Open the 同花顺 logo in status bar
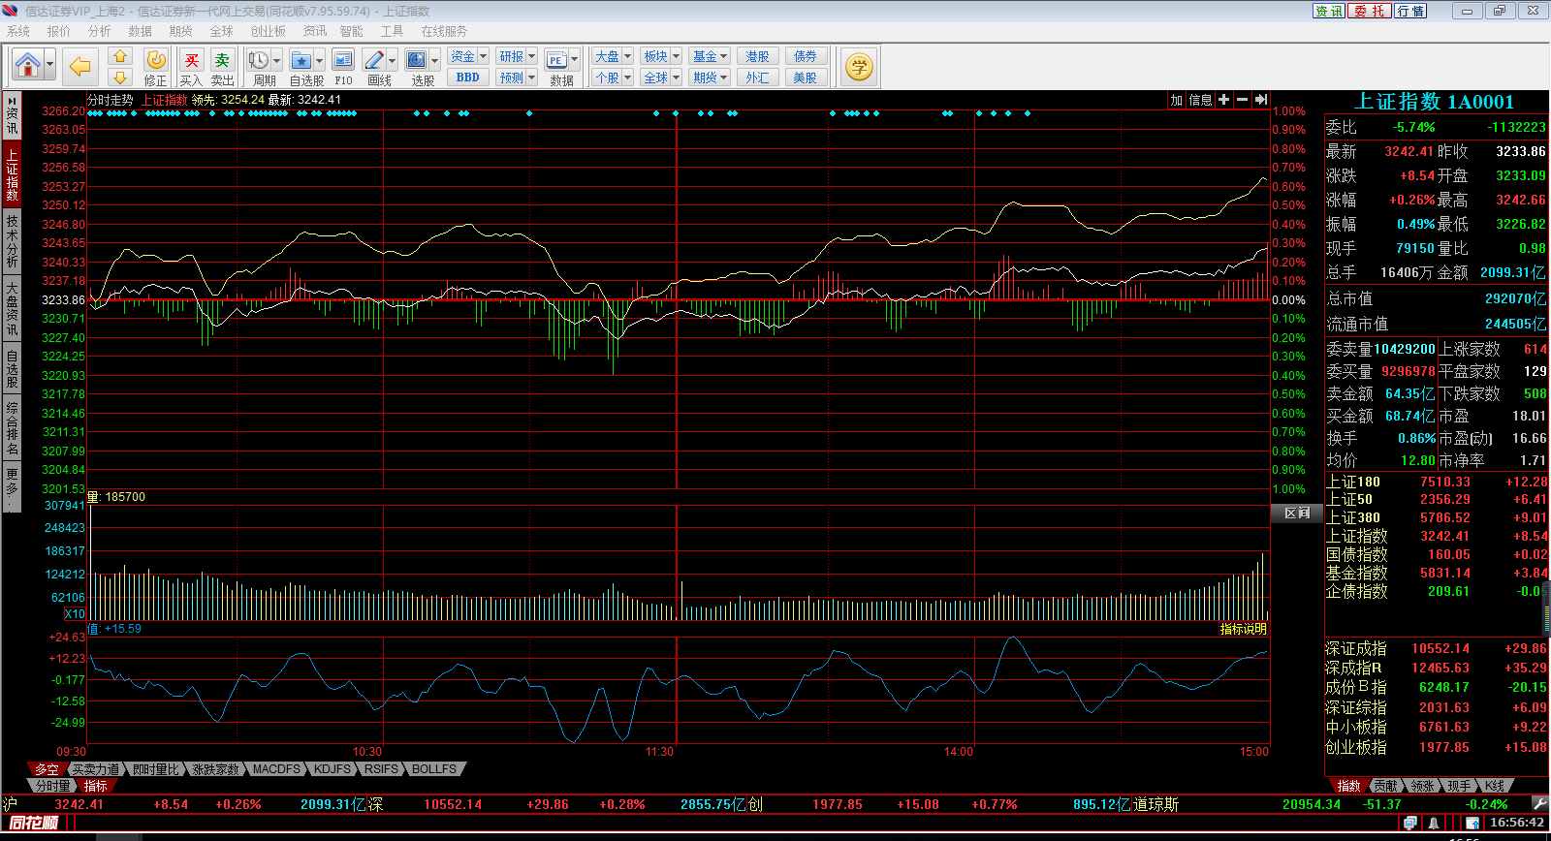 (34, 823)
